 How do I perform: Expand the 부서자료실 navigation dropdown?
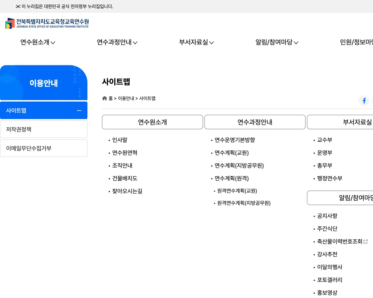coord(196,42)
